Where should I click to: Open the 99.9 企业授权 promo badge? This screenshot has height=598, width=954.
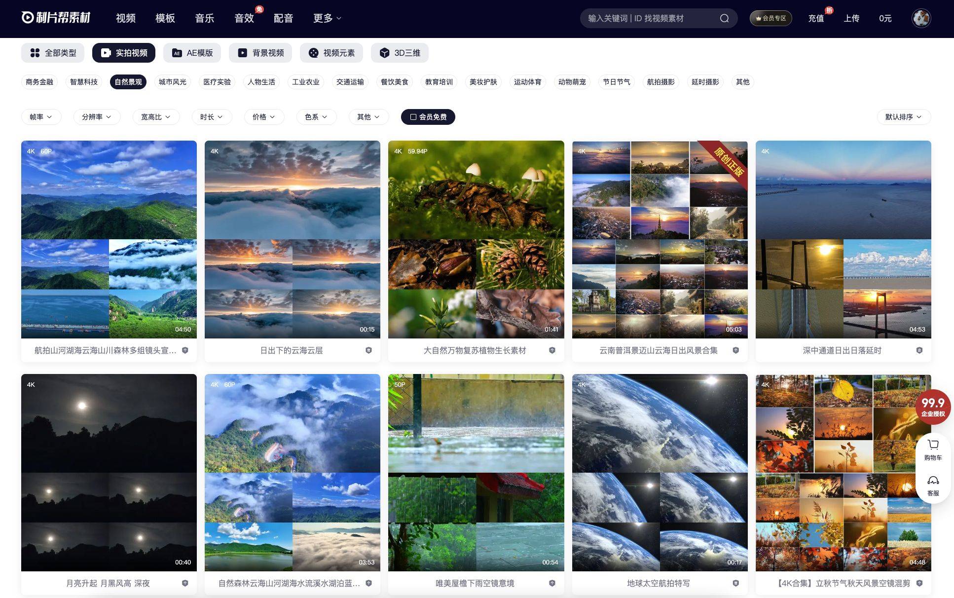933,407
